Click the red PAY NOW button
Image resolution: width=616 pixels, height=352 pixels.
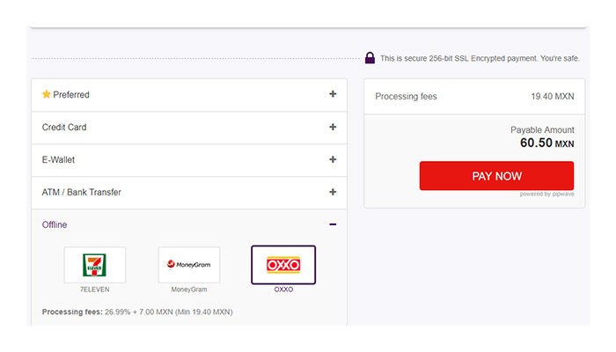[x=496, y=176]
